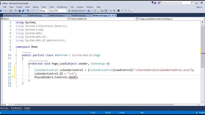Toggle a bookmark with the bookmark icon

point(119,11)
